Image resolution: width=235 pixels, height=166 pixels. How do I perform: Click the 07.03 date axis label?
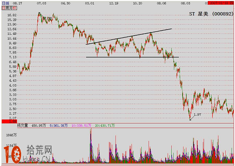pyautogui.click(x=41, y=3)
